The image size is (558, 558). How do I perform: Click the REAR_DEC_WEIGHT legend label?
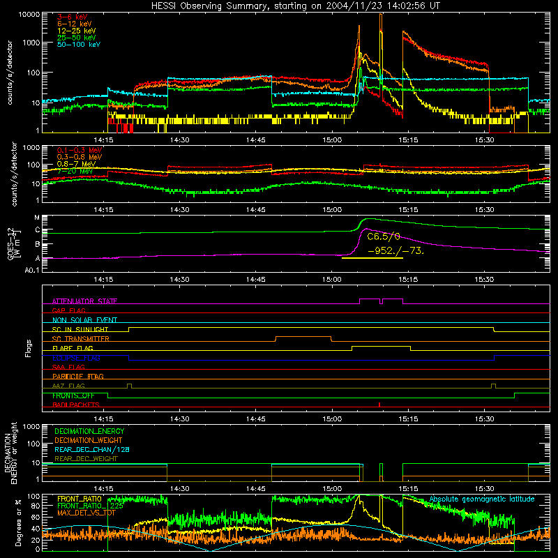[x=86, y=459]
